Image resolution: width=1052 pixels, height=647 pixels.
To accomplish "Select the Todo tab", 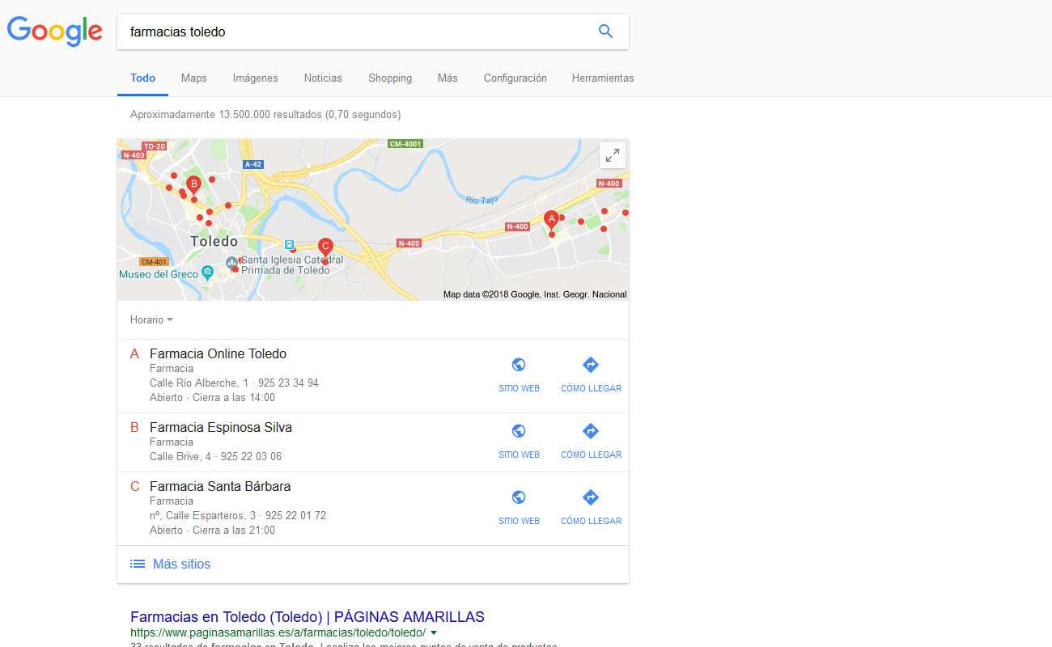I will 142,78.
